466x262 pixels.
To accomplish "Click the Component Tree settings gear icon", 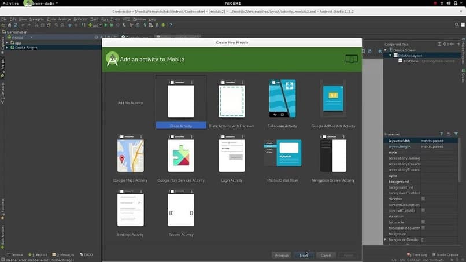I will pyautogui.click(x=451, y=44).
